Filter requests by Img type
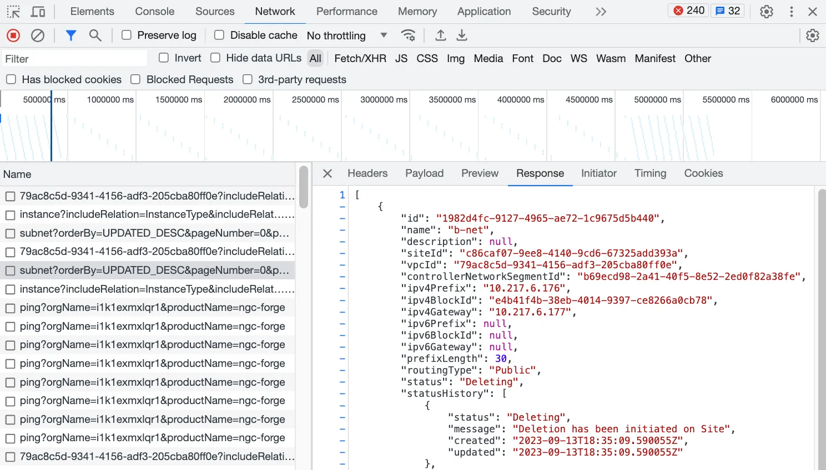The width and height of the screenshot is (826, 470). [456, 58]
